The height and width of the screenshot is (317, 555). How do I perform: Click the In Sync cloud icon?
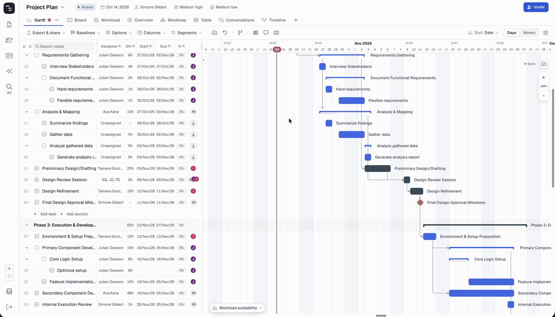(x=543, y=64)
